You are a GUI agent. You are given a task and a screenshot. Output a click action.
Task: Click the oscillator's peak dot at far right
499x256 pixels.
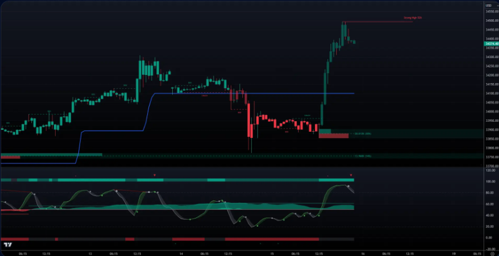pos(348,185)
